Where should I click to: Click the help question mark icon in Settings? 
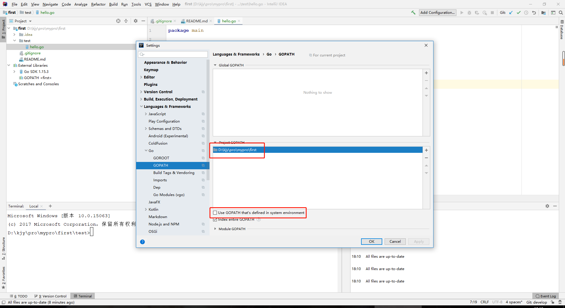coord(142,242)
